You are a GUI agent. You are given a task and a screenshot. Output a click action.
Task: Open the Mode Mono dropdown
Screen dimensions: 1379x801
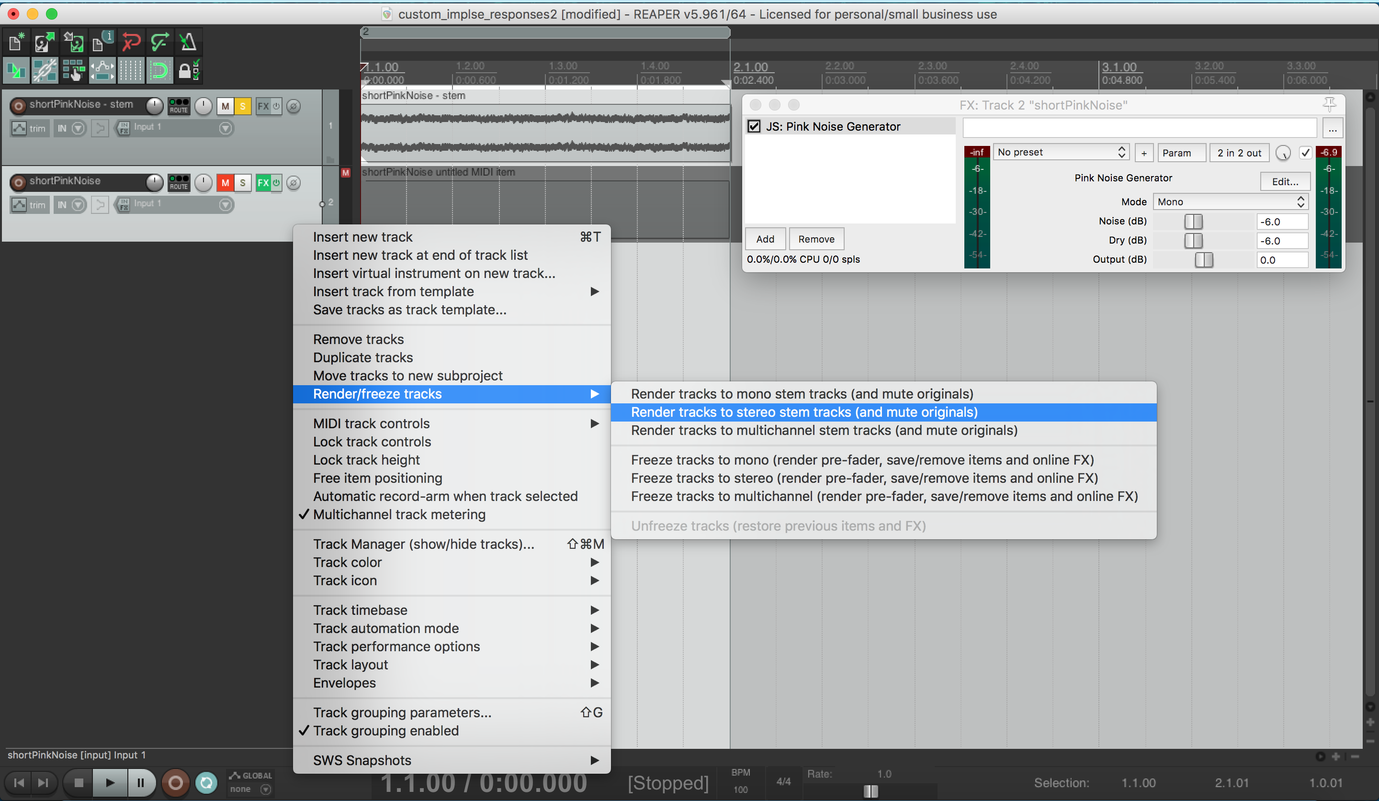(x=1230, y=202)
